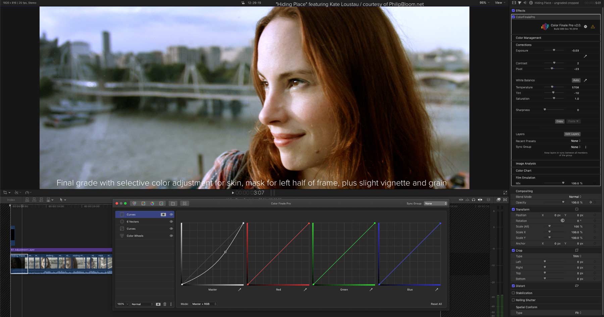The image size is (604, 317).
Task: Click the Exposure slider handle
Action: 554,50
